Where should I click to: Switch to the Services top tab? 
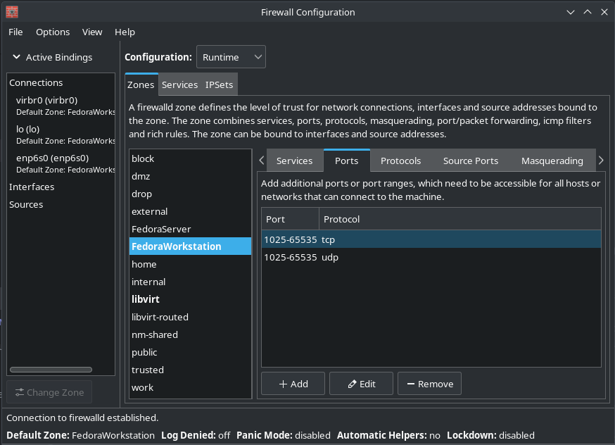pos(179,84)
